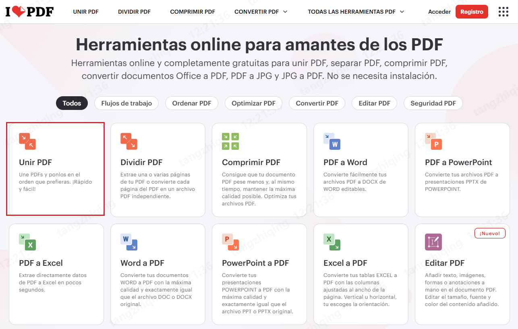Click the Excel a PDF icon
The height and width of the screenshot is (329, 518).
click(332, 242)
